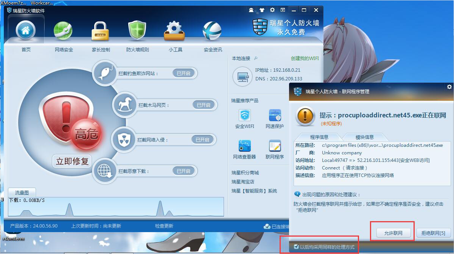Open the 瑞星淘宝店 link

tap(243, 182)
